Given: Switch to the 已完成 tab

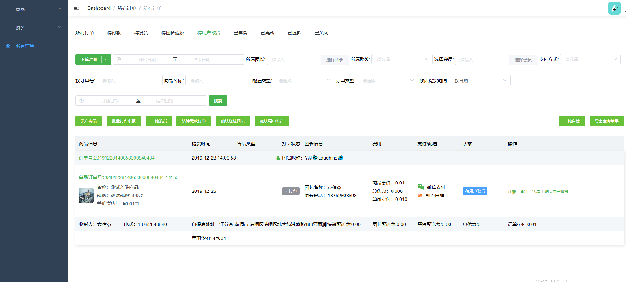Looking at the screenshot, I should [267, 33].
